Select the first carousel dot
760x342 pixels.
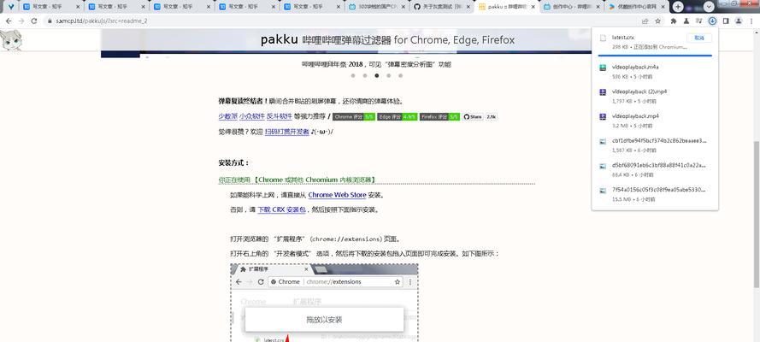(353, 75)
